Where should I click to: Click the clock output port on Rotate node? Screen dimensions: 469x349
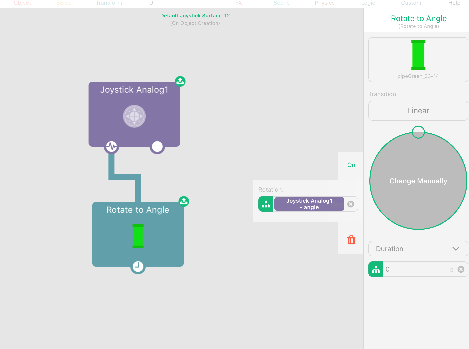[138, 267]
